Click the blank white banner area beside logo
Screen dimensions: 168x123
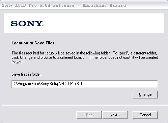point(104,23)
